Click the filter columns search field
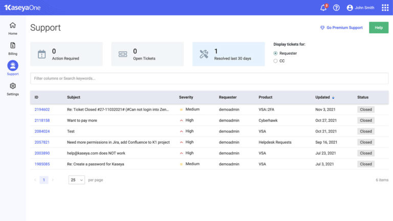 (209, 78)
